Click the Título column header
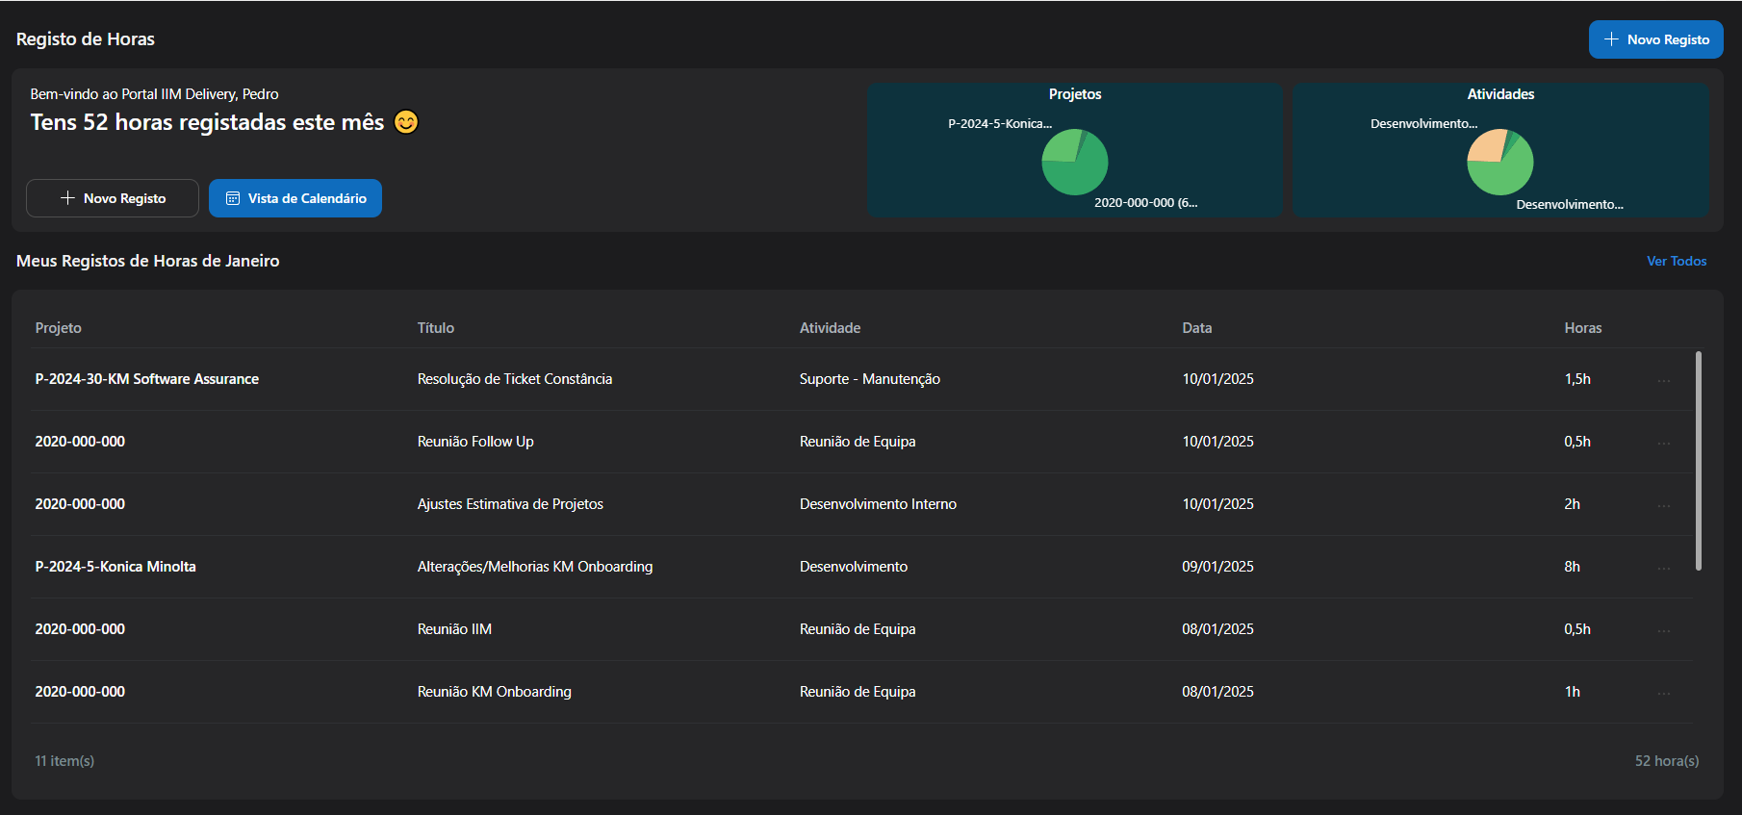 (435, 328)
